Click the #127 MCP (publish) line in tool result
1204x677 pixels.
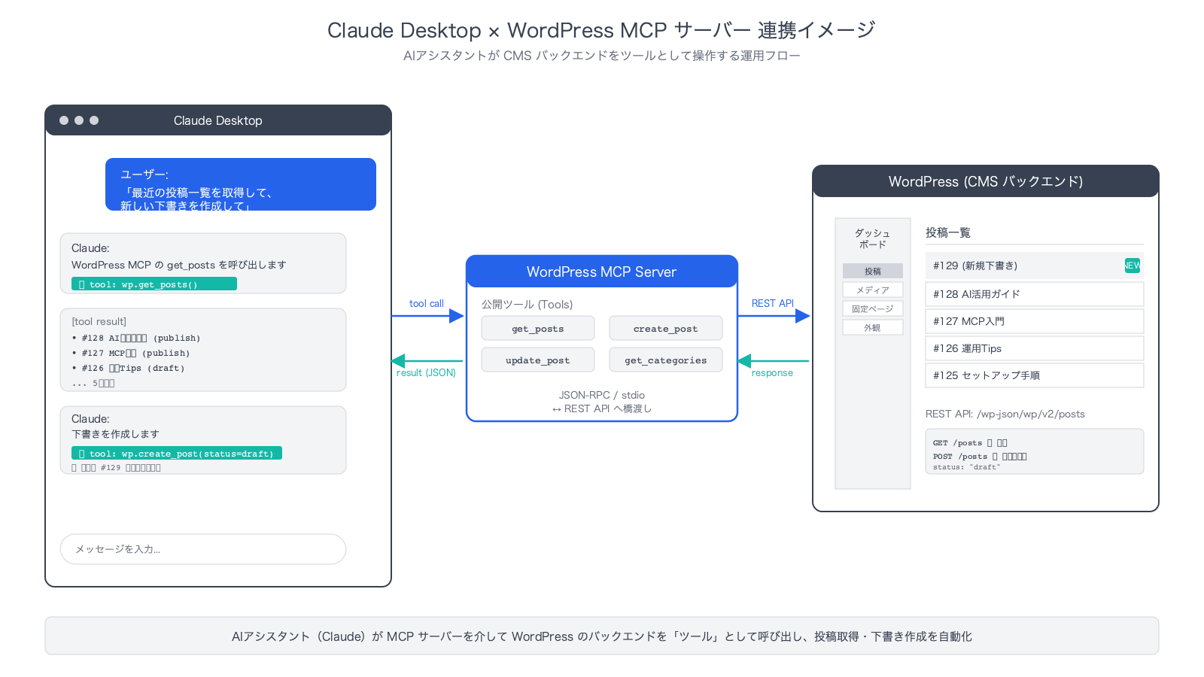[x=131, y=354]
